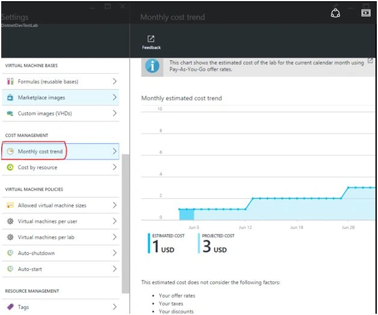Click the blue info icon in banner

point(152,66)
